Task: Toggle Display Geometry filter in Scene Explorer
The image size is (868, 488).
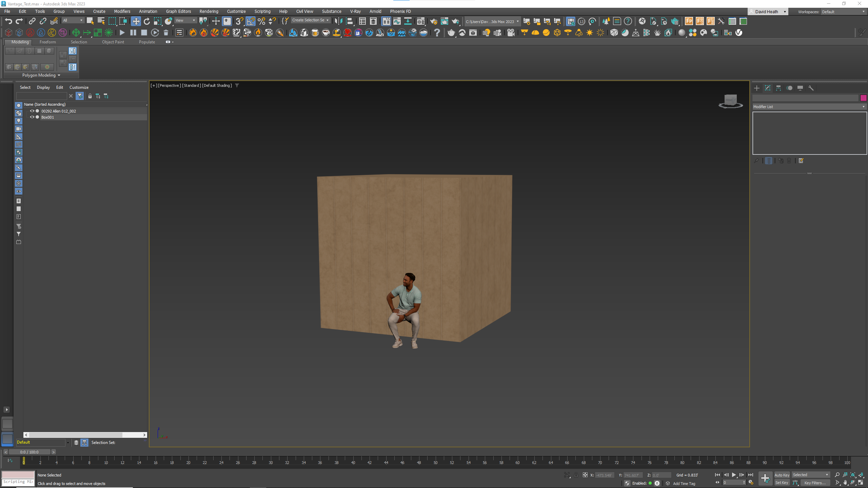Action: (x=19, y=105)
